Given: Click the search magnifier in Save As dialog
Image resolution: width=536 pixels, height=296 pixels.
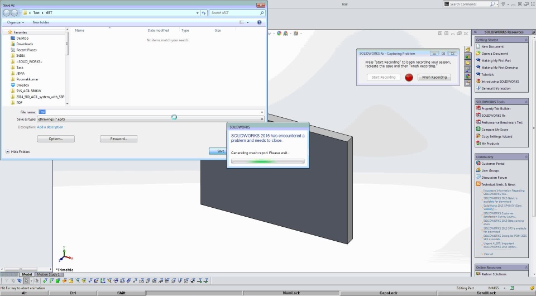Looking at the screenshot, I should point(262,13).
